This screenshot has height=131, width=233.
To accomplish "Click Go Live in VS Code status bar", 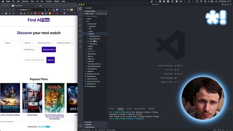I will coord(221,130).
